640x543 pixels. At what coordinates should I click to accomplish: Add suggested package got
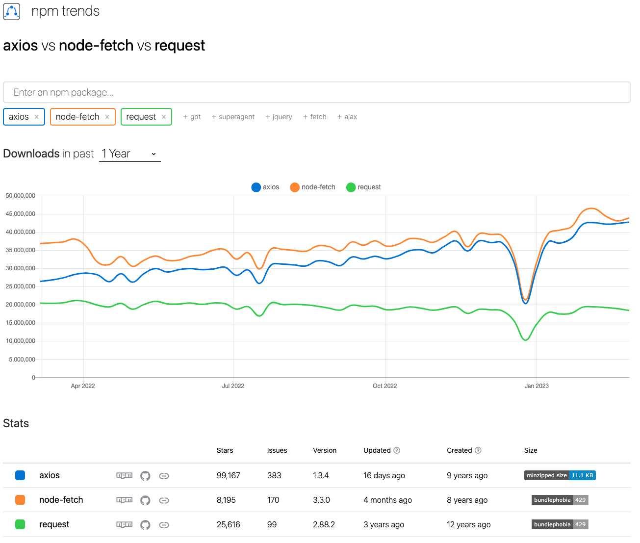[x=192, y=117]
